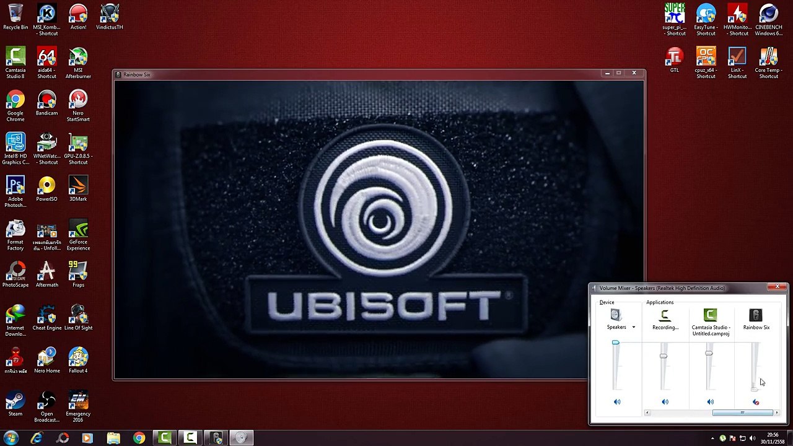
Task: Select the Google Chrome desktop icon
Action: pos(15,105)
